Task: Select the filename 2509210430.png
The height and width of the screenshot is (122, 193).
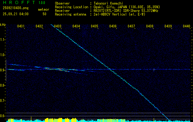Action: pos(16,8)
